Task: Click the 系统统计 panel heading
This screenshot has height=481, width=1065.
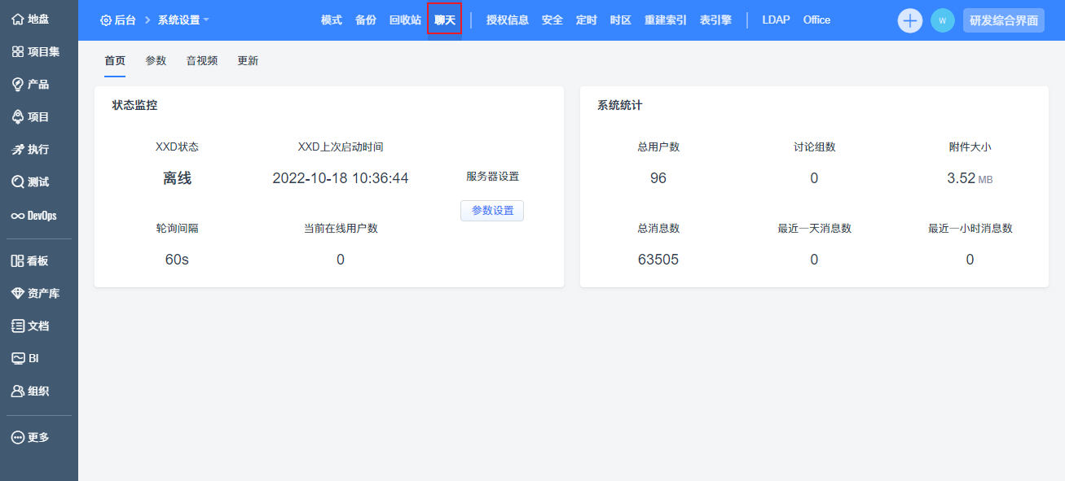Action: pyautogui.click(x=620, y=105)
